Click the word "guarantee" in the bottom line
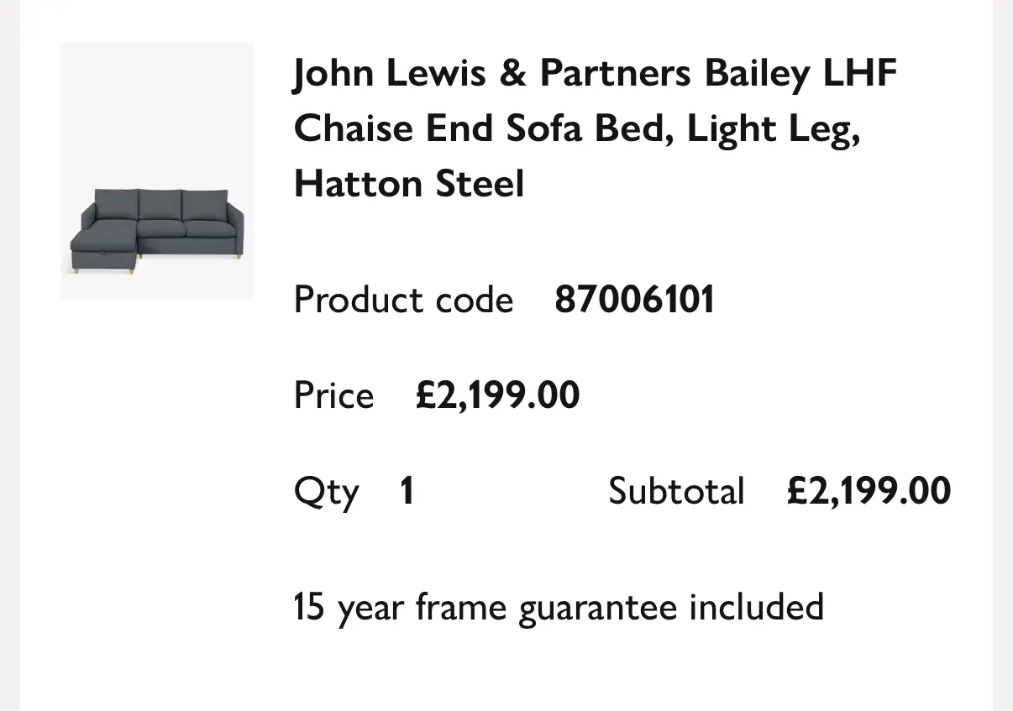This screenshot has height=711, width=1013. click(x=597, y=608)
